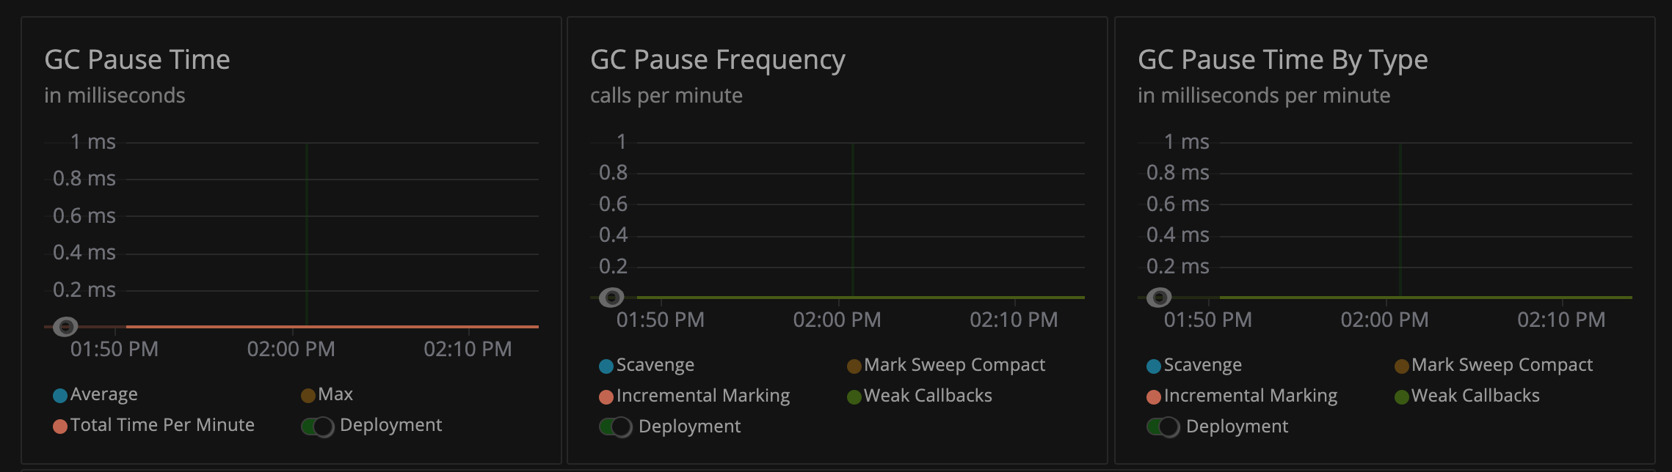Screen dimensions: 1672x472
Task: Disable Deployment on the GC Pause Time chart
Action: (318, 425)
